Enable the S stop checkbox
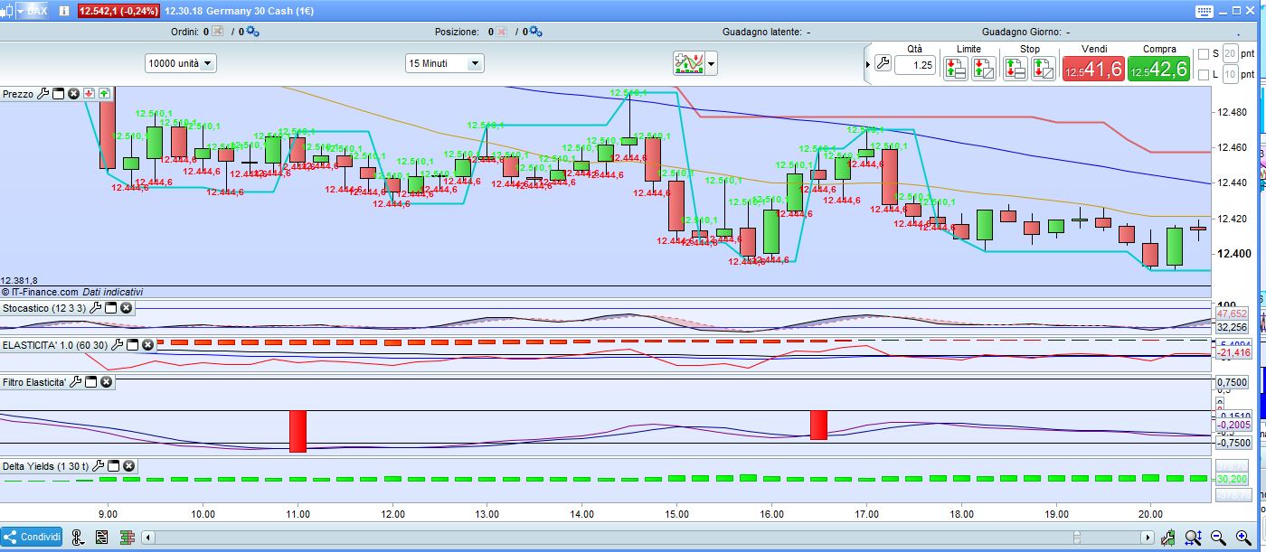Screen dimensions: 1266x552 (x=1203, y=54)
